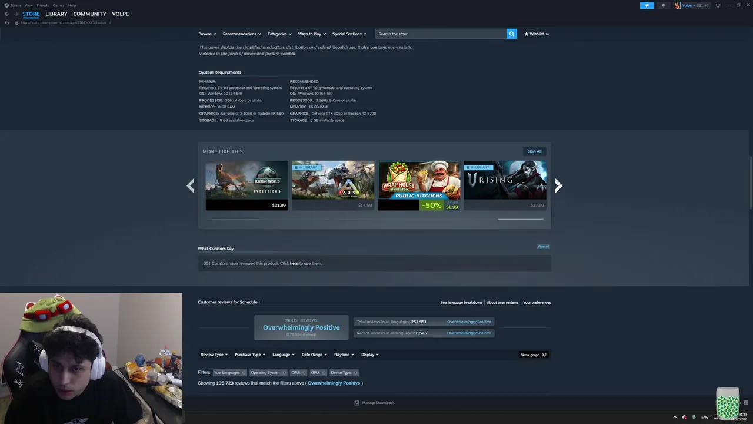Open the notifications bell

click(663, 5)
